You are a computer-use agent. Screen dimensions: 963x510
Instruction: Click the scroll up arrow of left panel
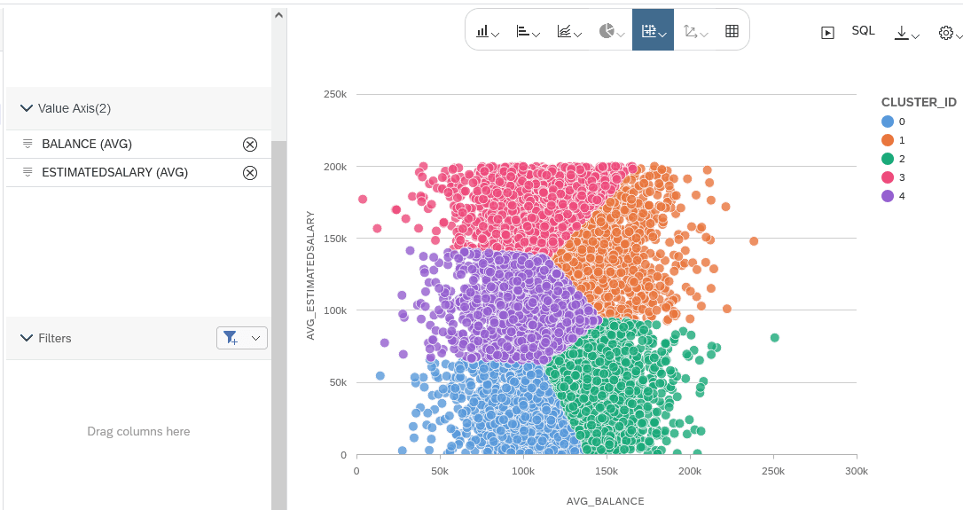tap(278, 15)
